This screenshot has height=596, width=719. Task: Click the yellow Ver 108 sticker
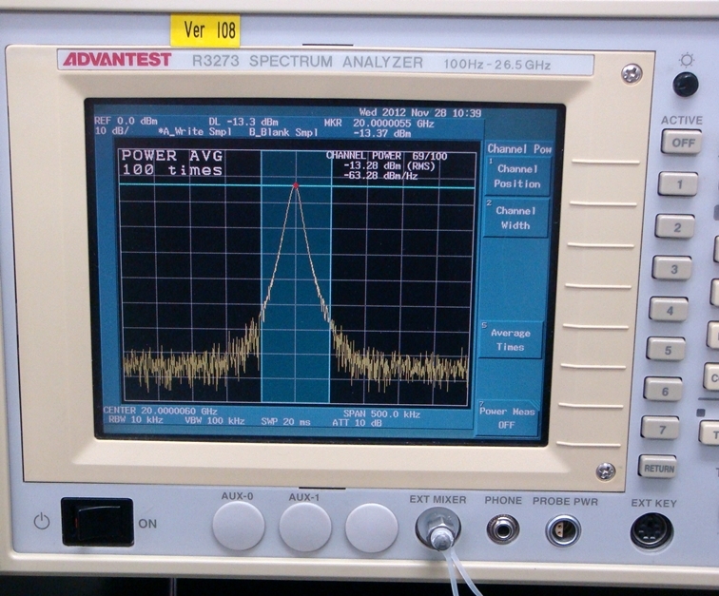click(x=205, y=30)
